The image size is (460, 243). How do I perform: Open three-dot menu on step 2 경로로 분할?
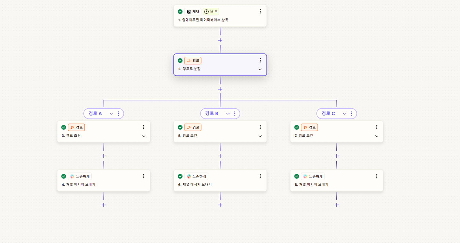[x=260, y=60]
